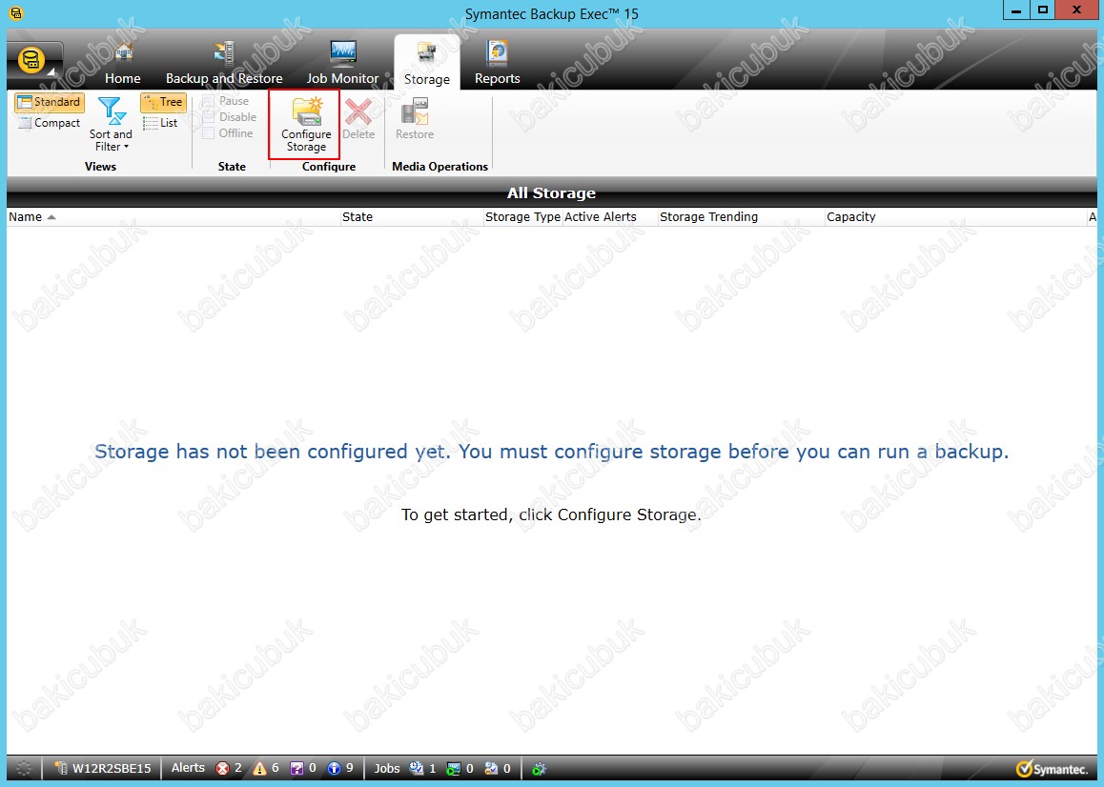Switch to Compact view
The width and height of the screenshot is (1104, 787).
pyautogui.click(x=50, y=123)
